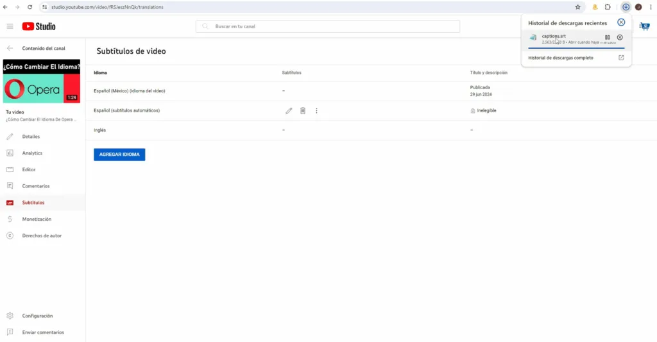Open the captions.srt file icon
This screenshot has height=342, width=657.
pyautogui.click(x=533, y=38)
